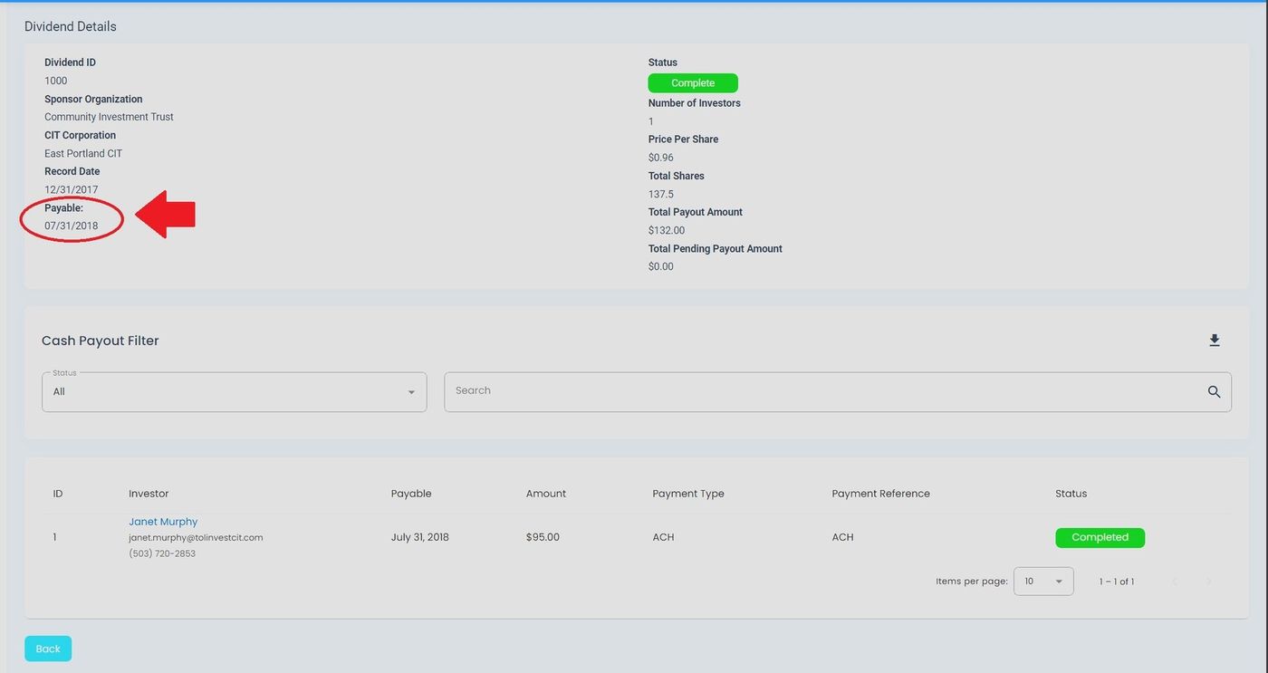Click the Investor column header
The width and height of the screenshot is (1268, 673).
[x=149, y=494]
